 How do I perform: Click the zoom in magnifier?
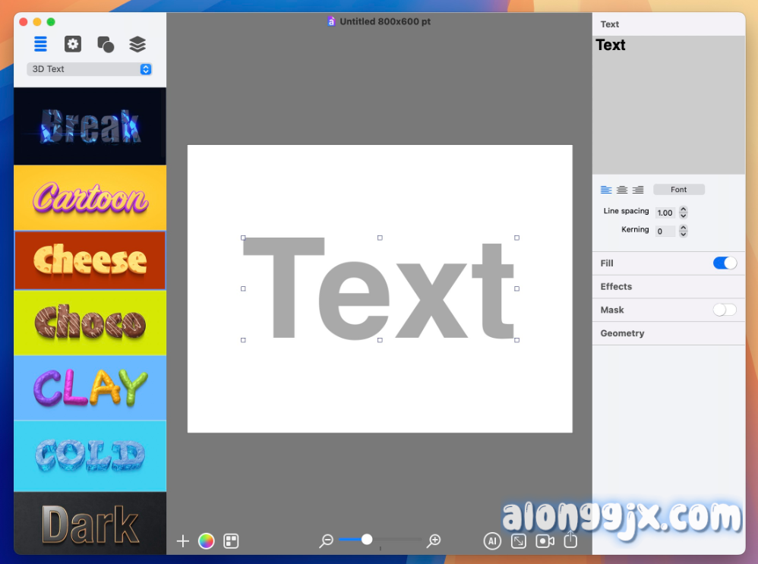(x=434, y=540)
